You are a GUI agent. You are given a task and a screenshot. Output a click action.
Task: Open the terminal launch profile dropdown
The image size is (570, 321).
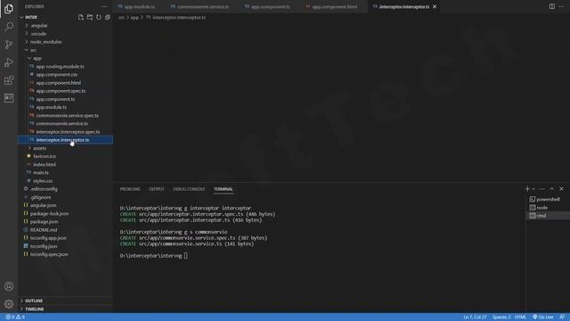(x=533, y=189)
